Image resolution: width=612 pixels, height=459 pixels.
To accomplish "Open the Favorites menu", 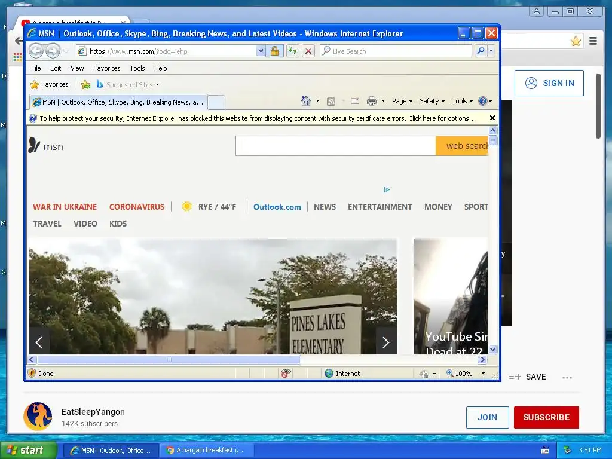I will point(106,68).
